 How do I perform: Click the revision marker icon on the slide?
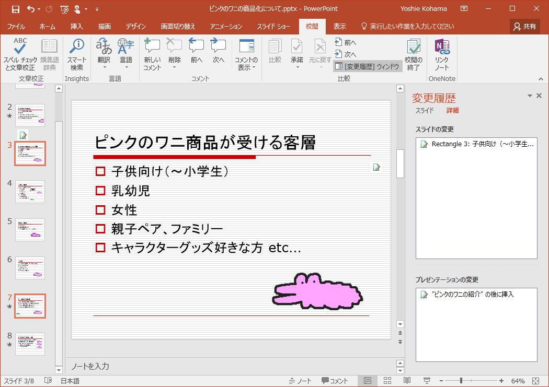[376, 167]
